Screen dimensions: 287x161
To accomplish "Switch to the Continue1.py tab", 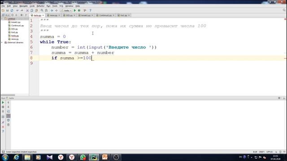I will [105, 15].
